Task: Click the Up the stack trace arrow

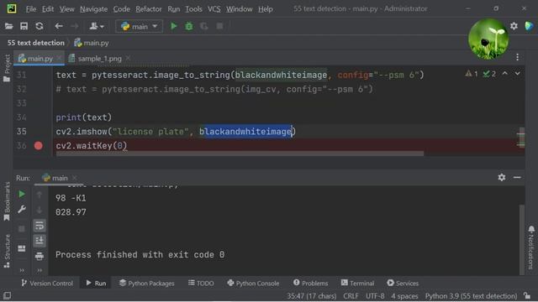Action: [40, 195]
